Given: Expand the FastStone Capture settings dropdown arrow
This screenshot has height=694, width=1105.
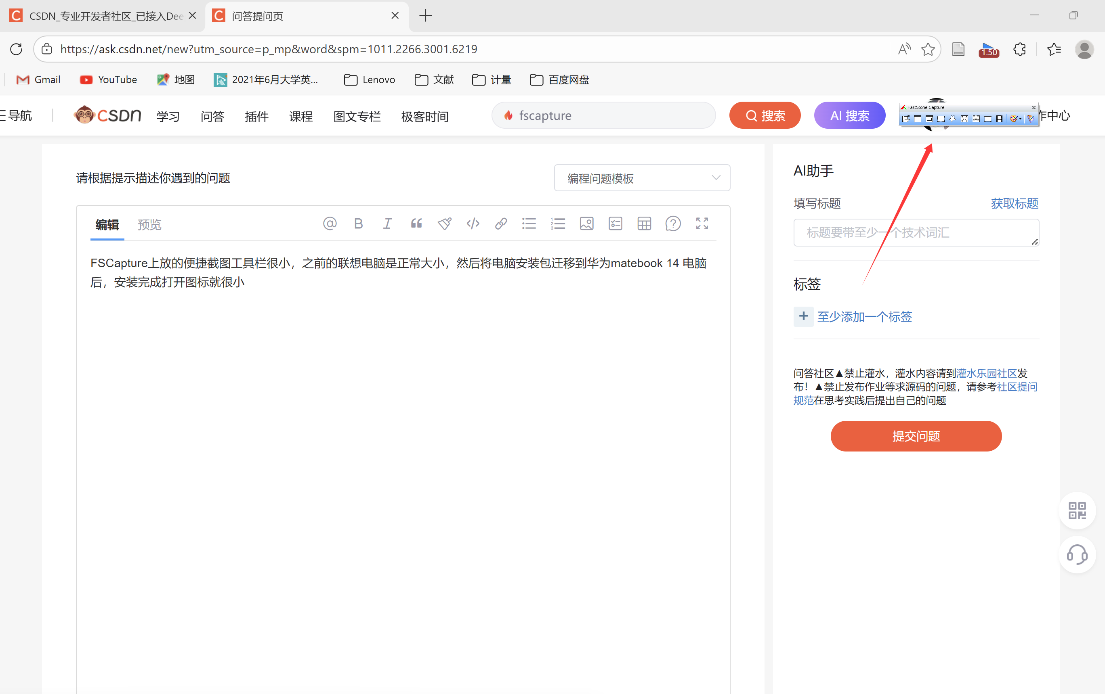Looking at the screenshot, I should (1020, 119).
